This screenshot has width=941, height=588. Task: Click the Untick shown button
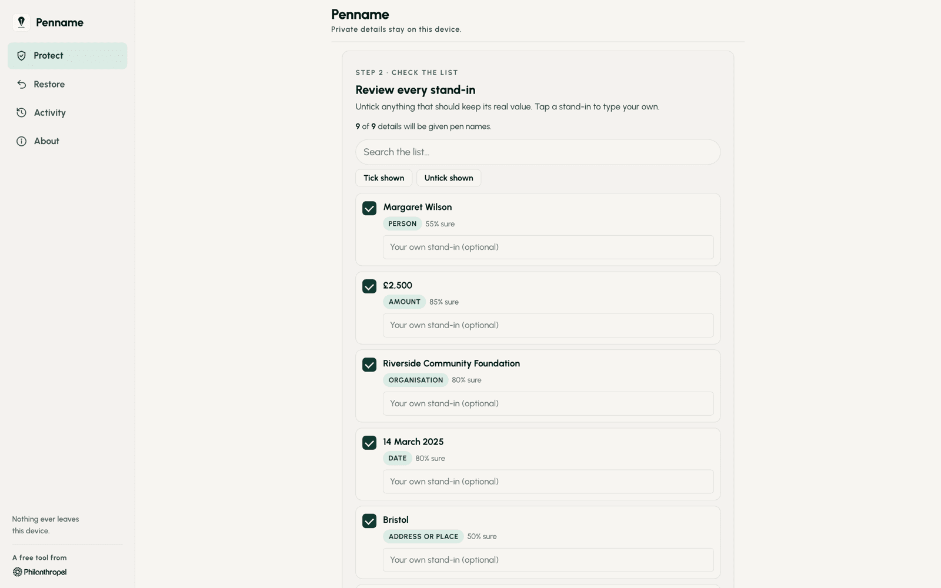click(x=449, y=178)
